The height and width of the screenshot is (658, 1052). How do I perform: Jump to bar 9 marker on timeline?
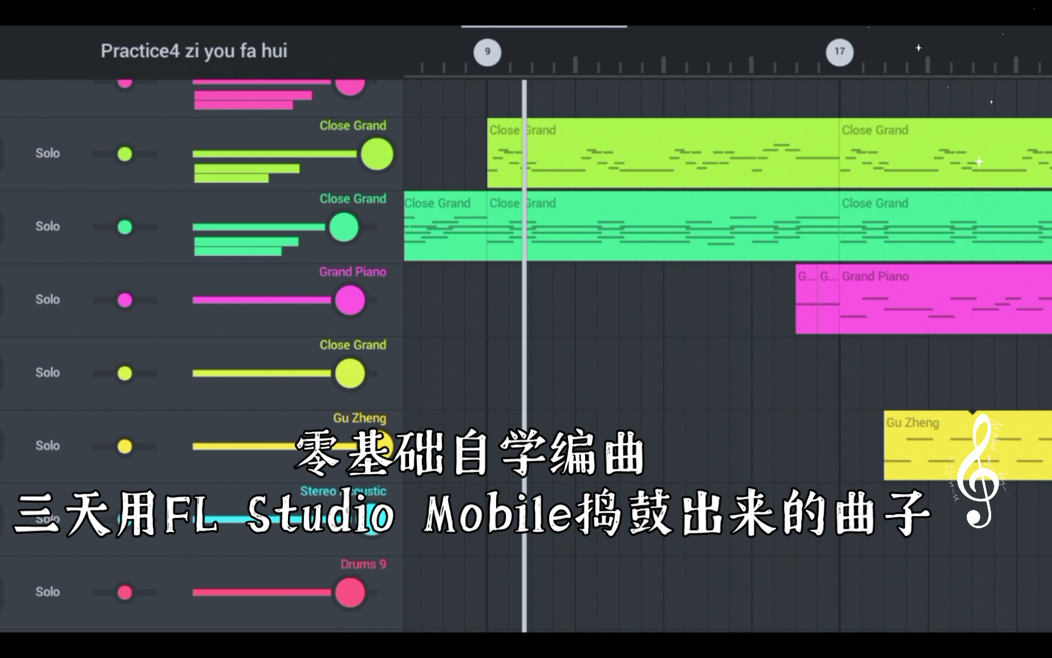(487, 52)
